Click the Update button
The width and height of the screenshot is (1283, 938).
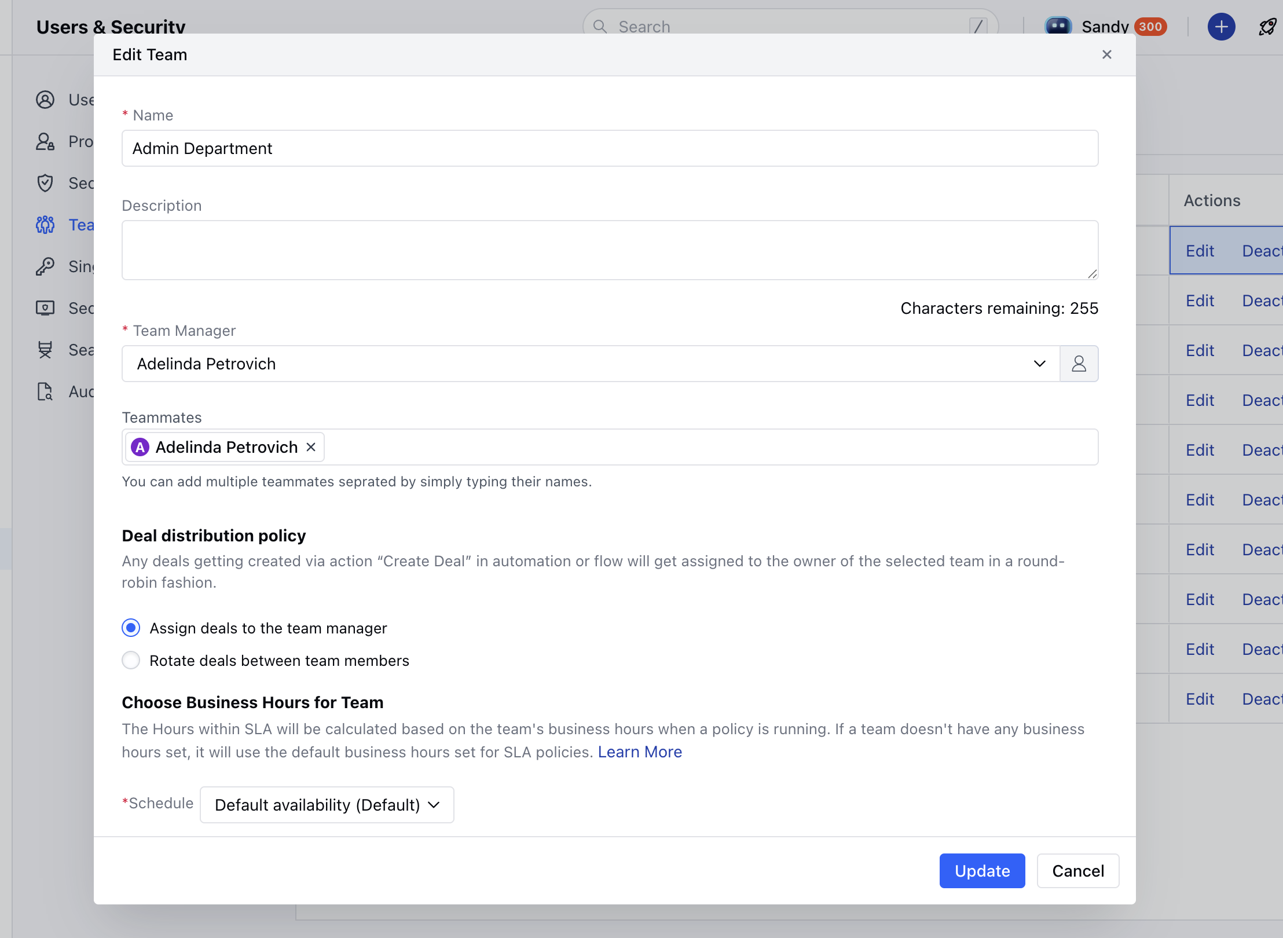pyautogui.click(x=982, y=871)
